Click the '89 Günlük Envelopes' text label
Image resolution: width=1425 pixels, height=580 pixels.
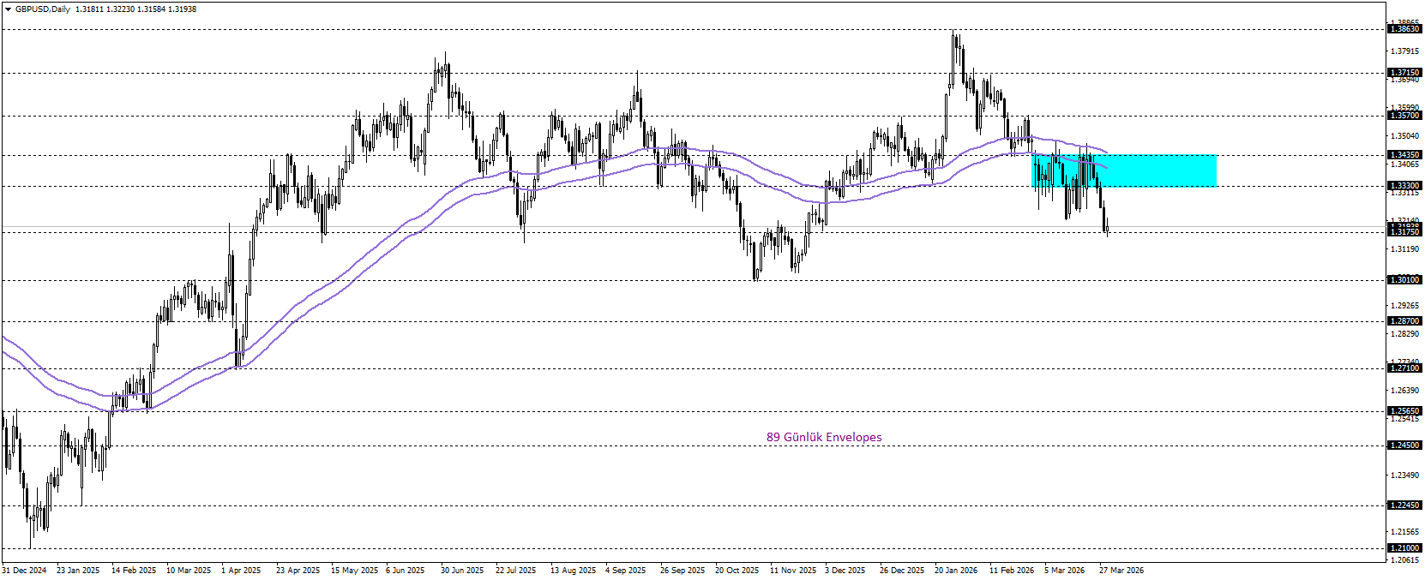coord(823,437)
